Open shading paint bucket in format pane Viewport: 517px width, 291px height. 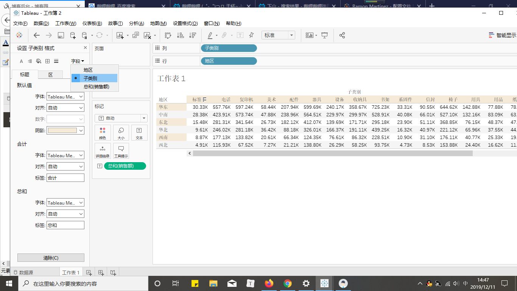[x=39, y=61]
